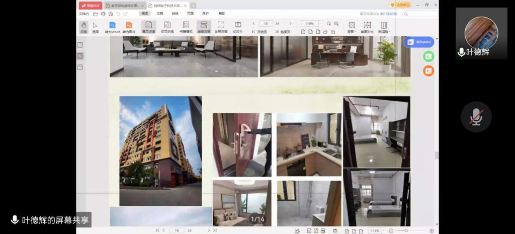The image size is (515, 234).
Task: Click the open file folder icon
Action: [96, 14]
